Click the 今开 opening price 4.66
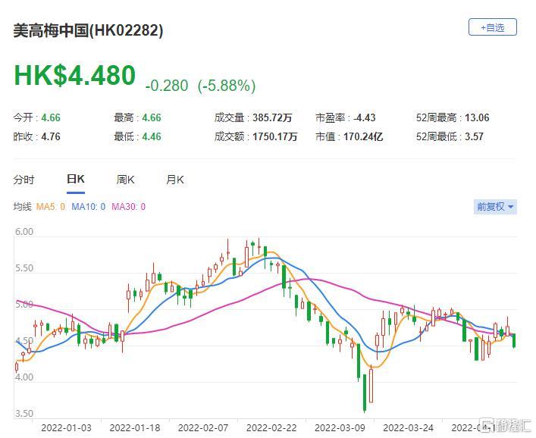Viewport: 536px width, 438px height. 51,118
